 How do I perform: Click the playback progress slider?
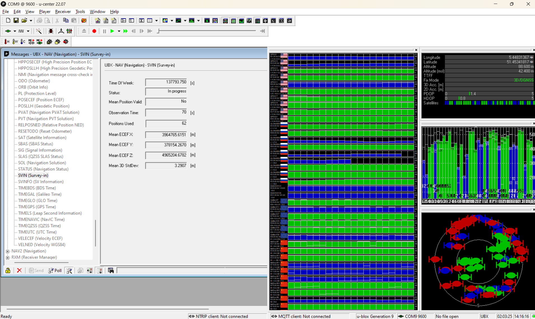(207, 31)
